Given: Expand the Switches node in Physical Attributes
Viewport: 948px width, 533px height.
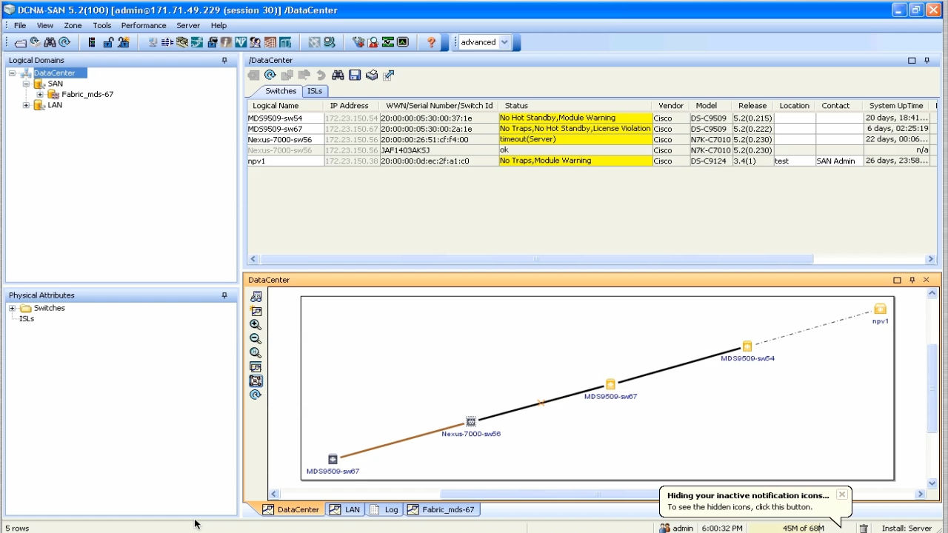Looking at the screenshot, I should coord(13,308).
